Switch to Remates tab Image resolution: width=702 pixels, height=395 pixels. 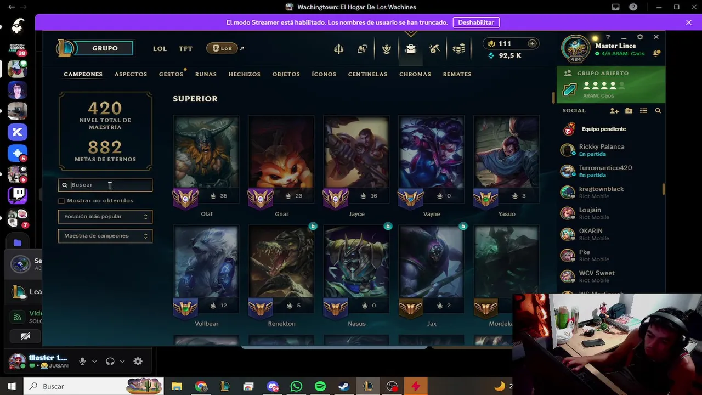457,74
